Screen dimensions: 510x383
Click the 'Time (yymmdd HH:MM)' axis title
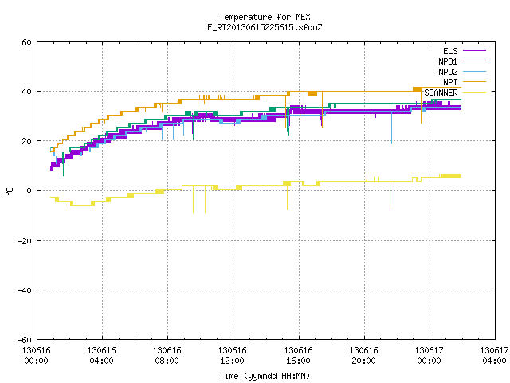coord(265,376)
